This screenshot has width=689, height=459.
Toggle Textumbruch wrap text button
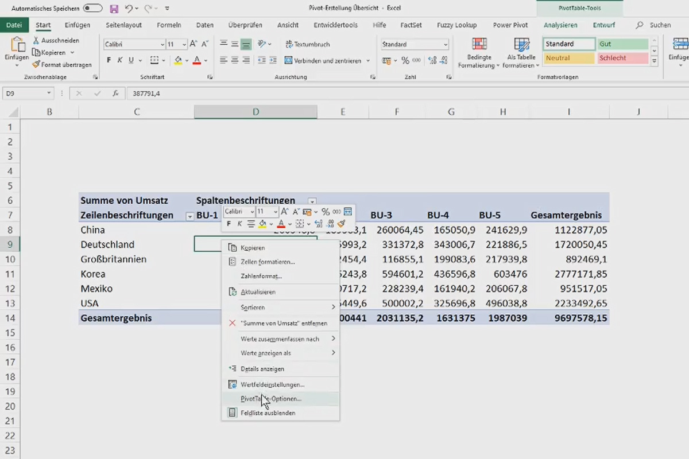pos(308,44)
